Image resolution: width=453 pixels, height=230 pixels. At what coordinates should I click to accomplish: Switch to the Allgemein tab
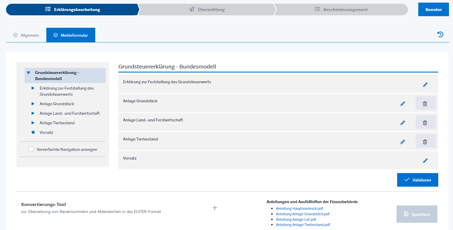click(26, 35)
